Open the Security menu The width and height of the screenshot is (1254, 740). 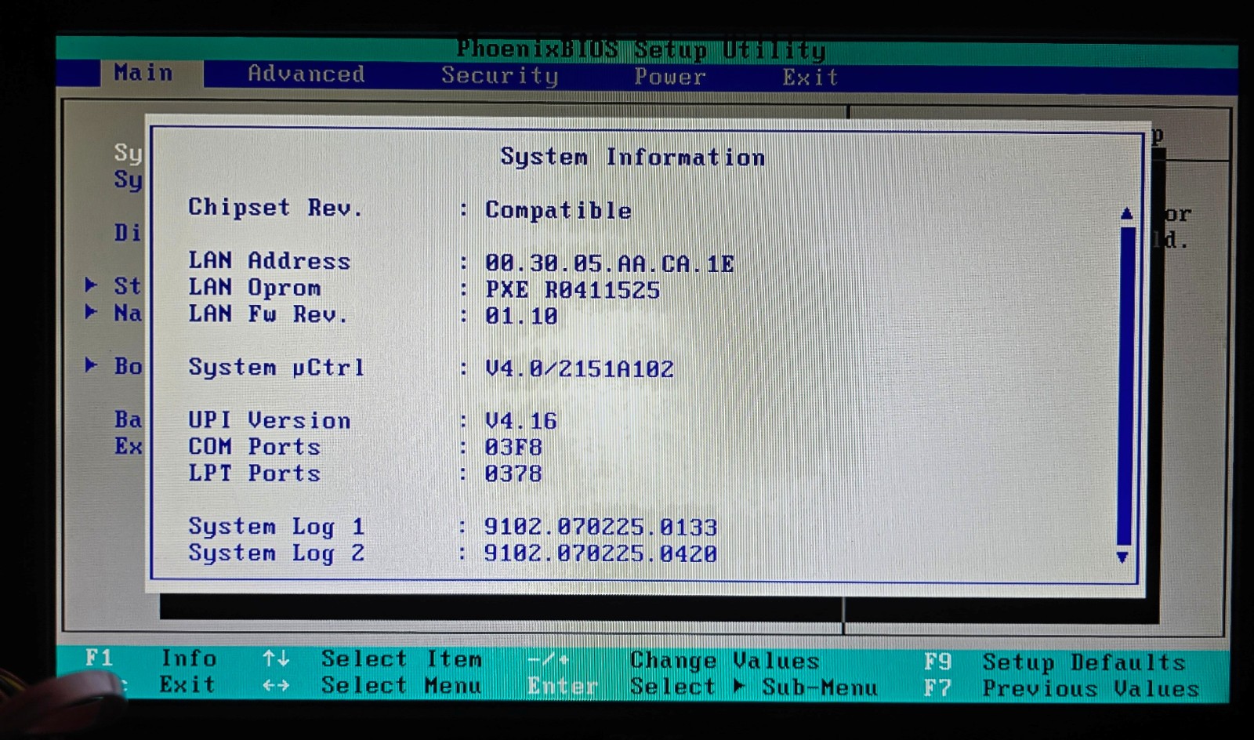click(500, 75)
